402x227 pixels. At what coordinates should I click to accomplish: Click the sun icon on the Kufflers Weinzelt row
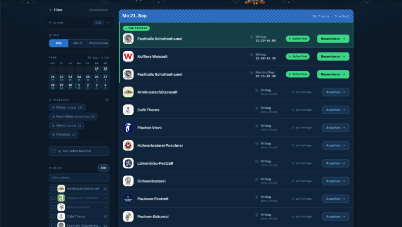pyautogui.click(x=251, y=54)
